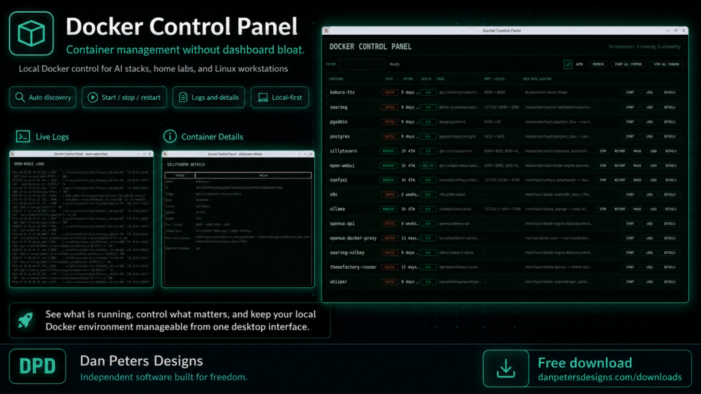Open DETAILS for the openwa-api container

point(670,224)
